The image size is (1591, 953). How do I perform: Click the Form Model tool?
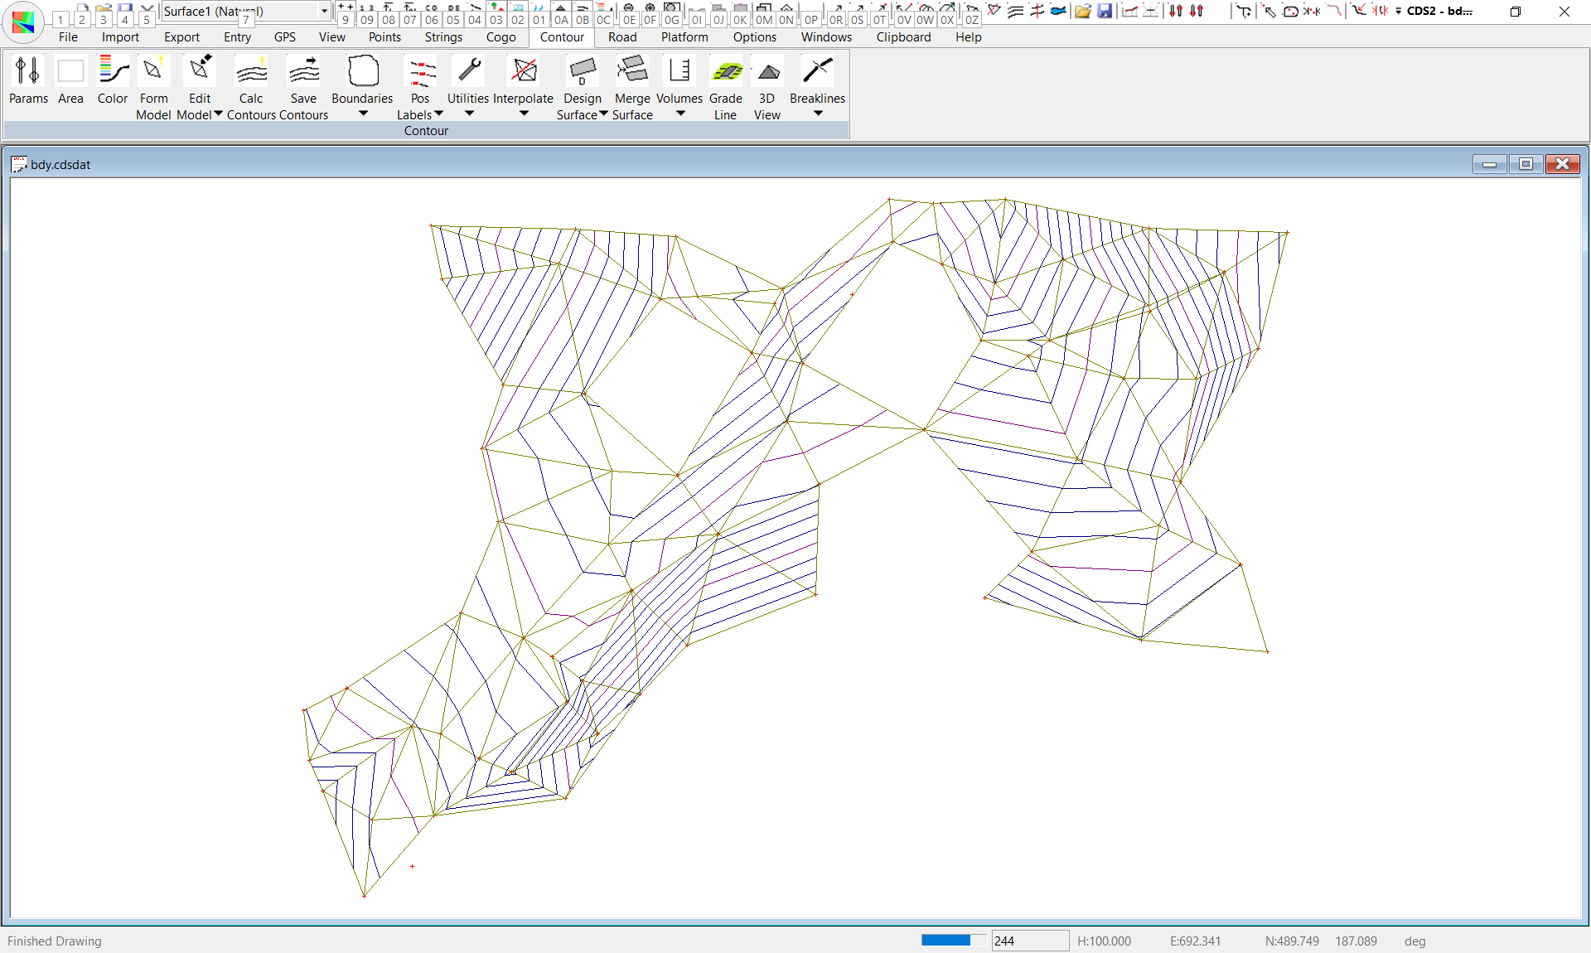(x=153, y=72)
